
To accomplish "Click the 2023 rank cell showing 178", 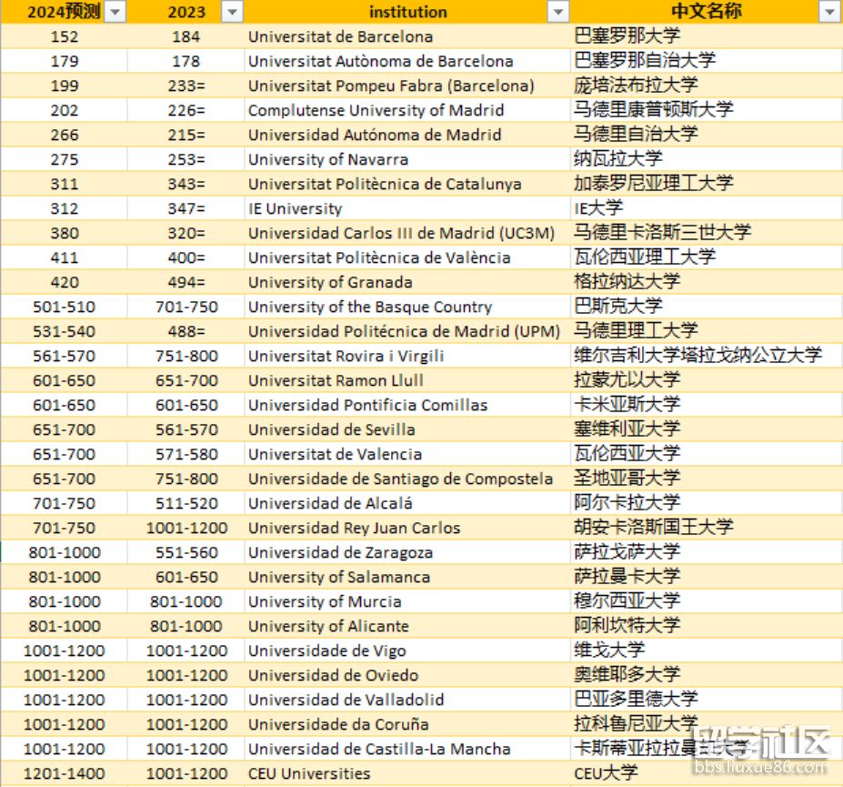I will 186,62.
